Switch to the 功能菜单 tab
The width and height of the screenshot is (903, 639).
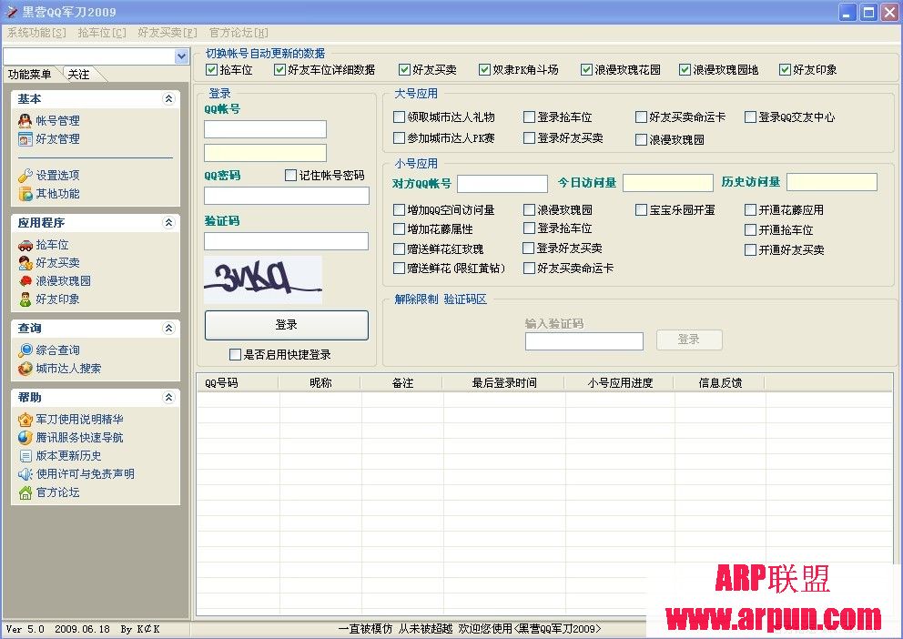(30, 75)
